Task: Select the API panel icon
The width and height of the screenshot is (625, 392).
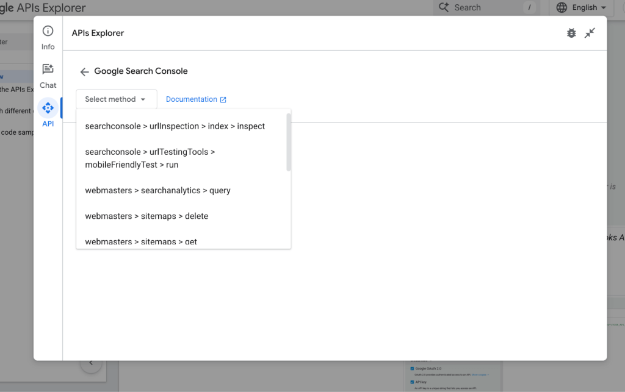Action: (48, 108)
